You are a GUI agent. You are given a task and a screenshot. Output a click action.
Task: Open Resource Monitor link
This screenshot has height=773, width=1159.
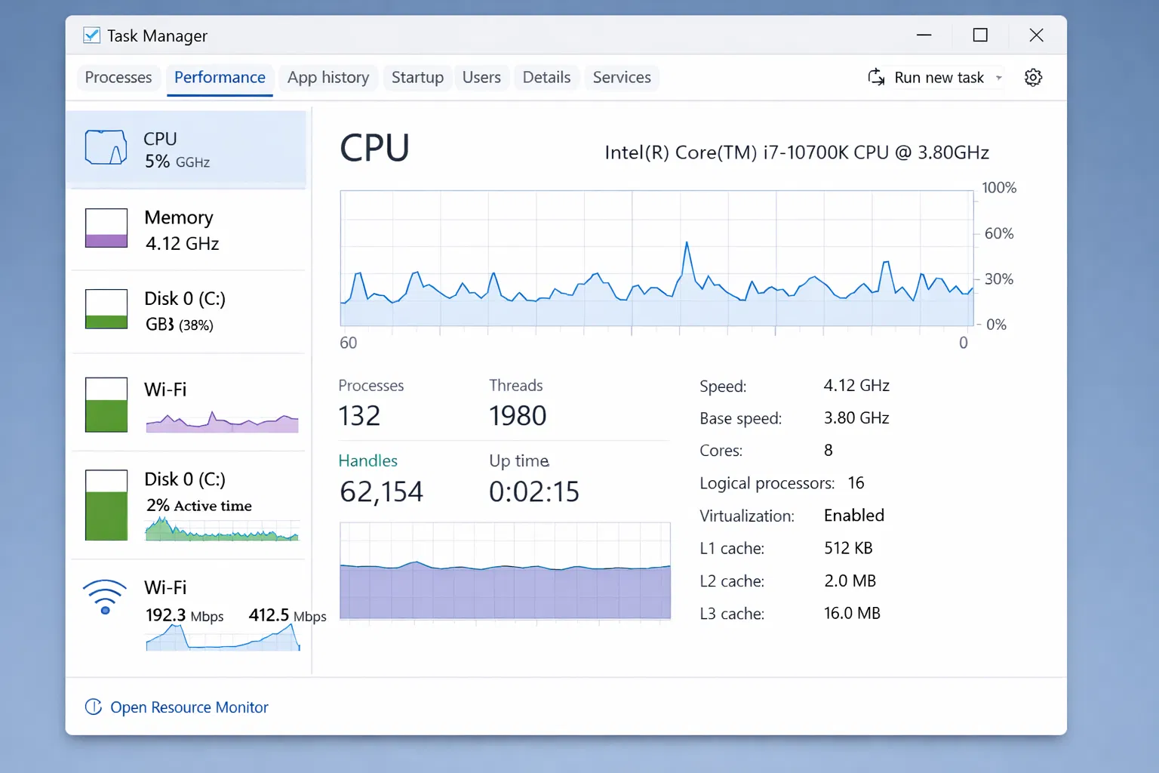click(x=189, y=707)
